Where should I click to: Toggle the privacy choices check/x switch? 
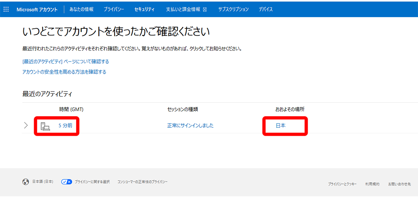coord(66,182)
